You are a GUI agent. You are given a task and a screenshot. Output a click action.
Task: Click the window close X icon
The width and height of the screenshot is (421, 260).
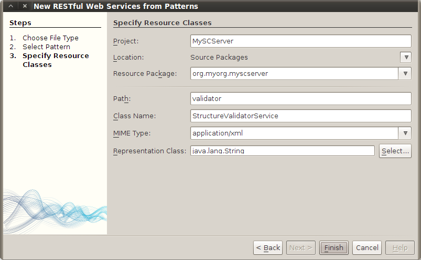25,6
